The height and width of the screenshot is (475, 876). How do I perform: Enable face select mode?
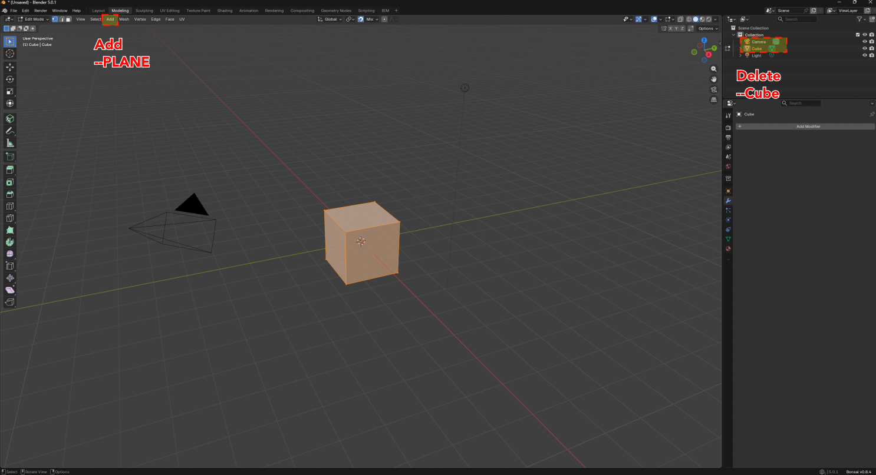[x=68, y=19]
